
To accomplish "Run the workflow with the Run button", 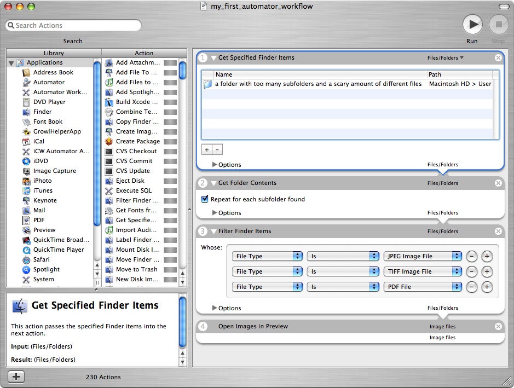I will point(472,25).
